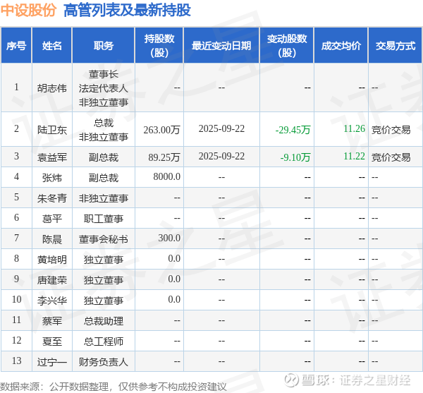Click 非独立董事 in 朱冬青's row

pyautogui.click(x=104, y=198)
